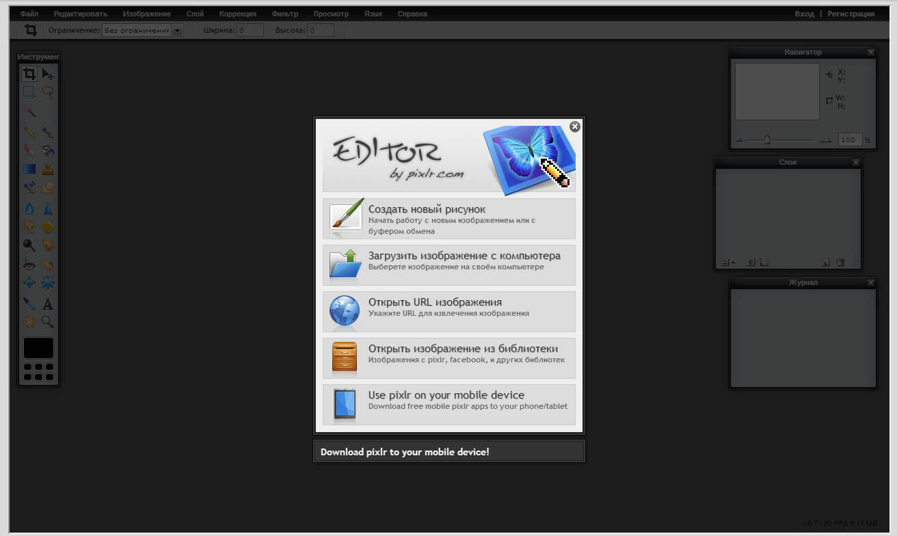Select the Magic Wand tool

29,111
